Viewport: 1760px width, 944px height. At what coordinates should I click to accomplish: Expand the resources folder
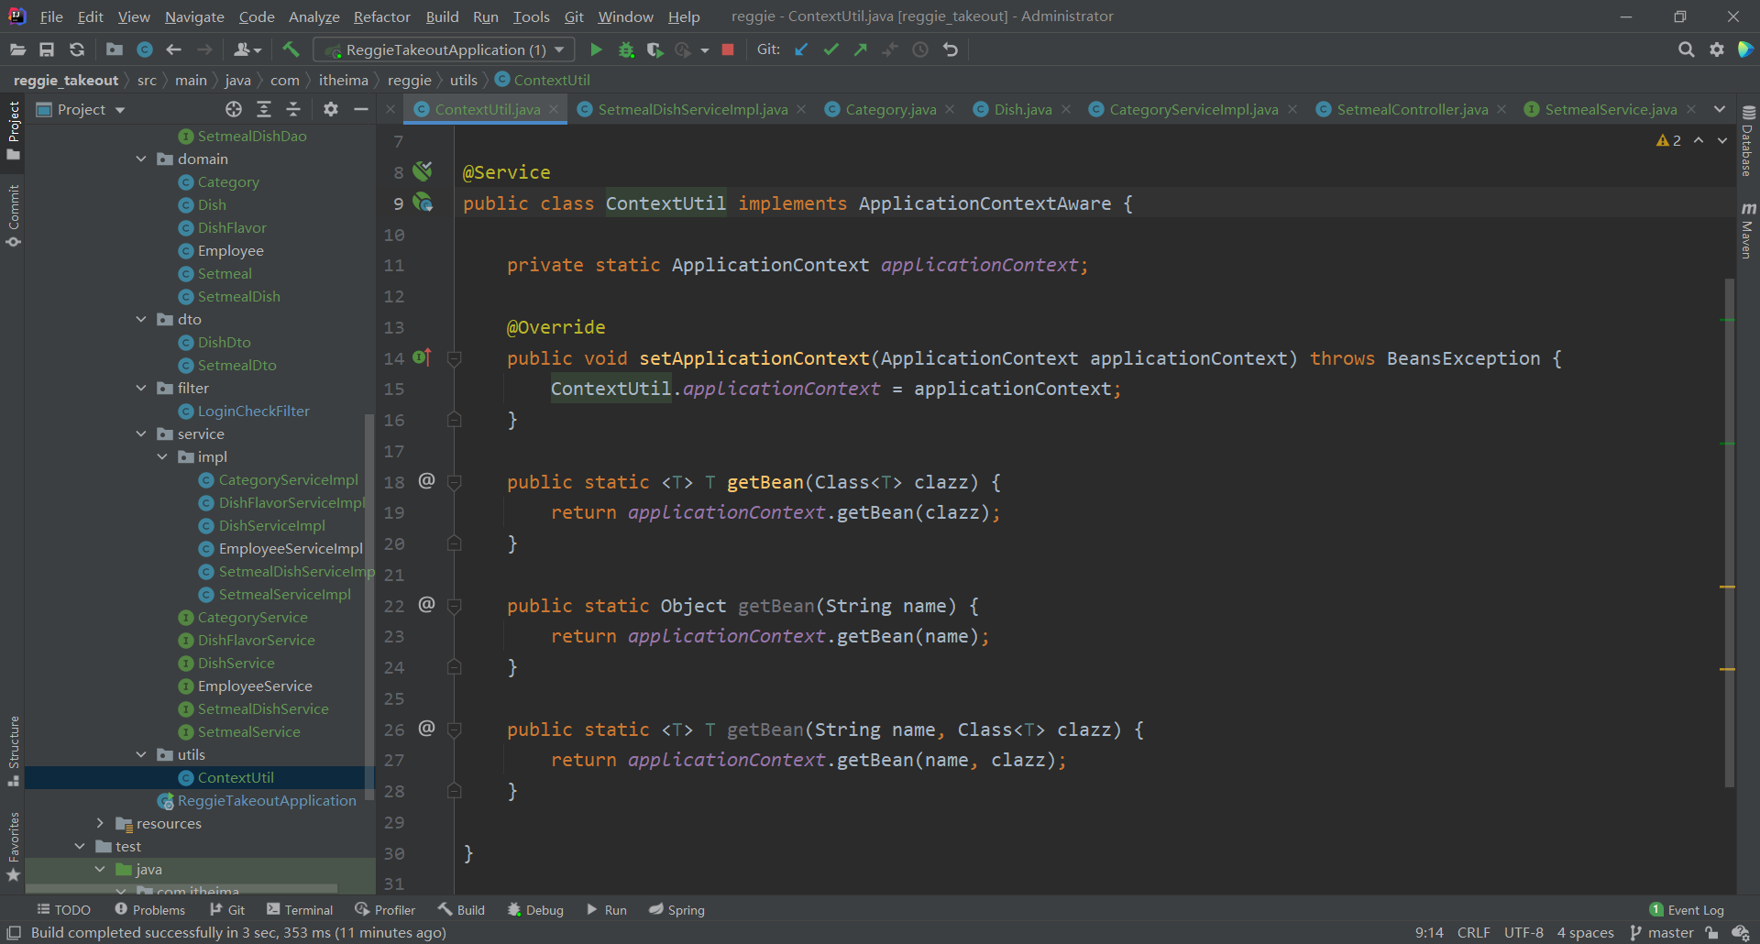click(x=100, y=823)
